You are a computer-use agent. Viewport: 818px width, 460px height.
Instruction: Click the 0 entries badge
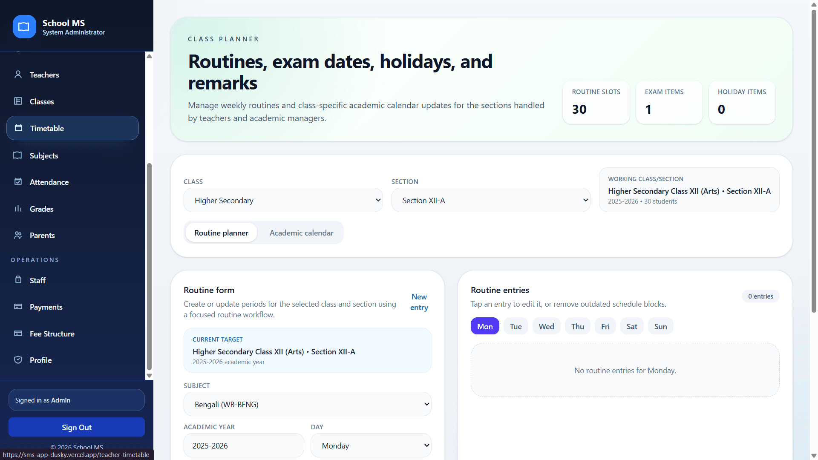point(760,296)
